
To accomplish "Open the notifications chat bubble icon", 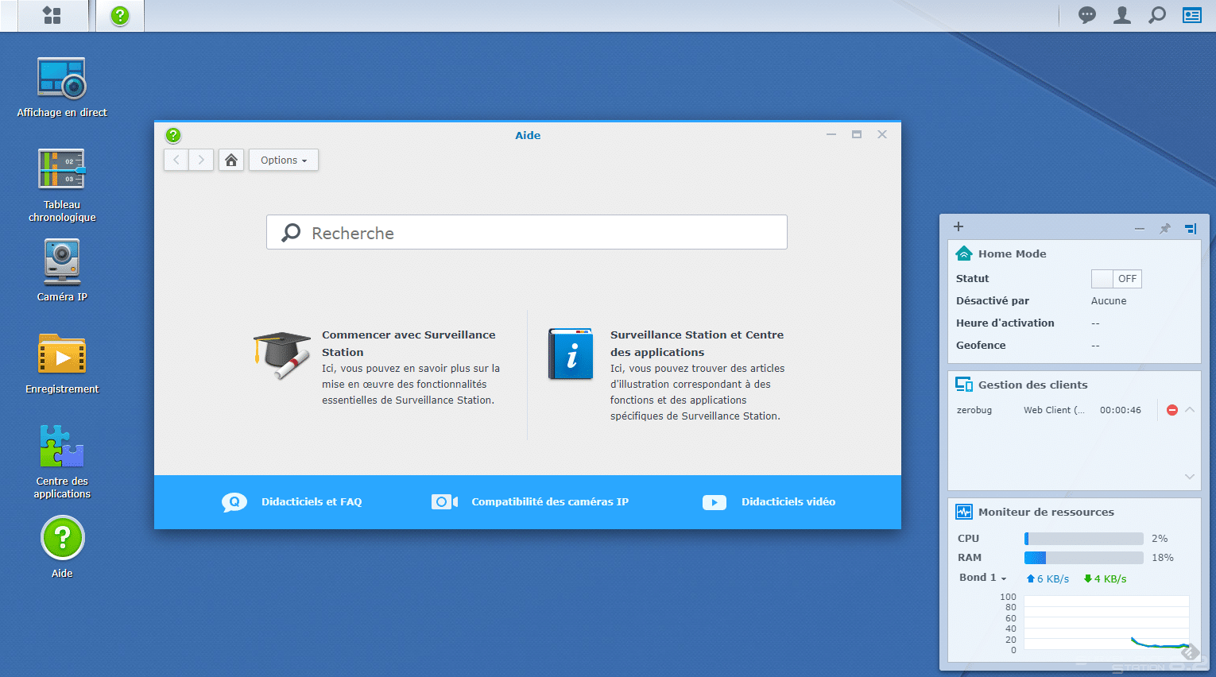I will tap(1086, 15).
